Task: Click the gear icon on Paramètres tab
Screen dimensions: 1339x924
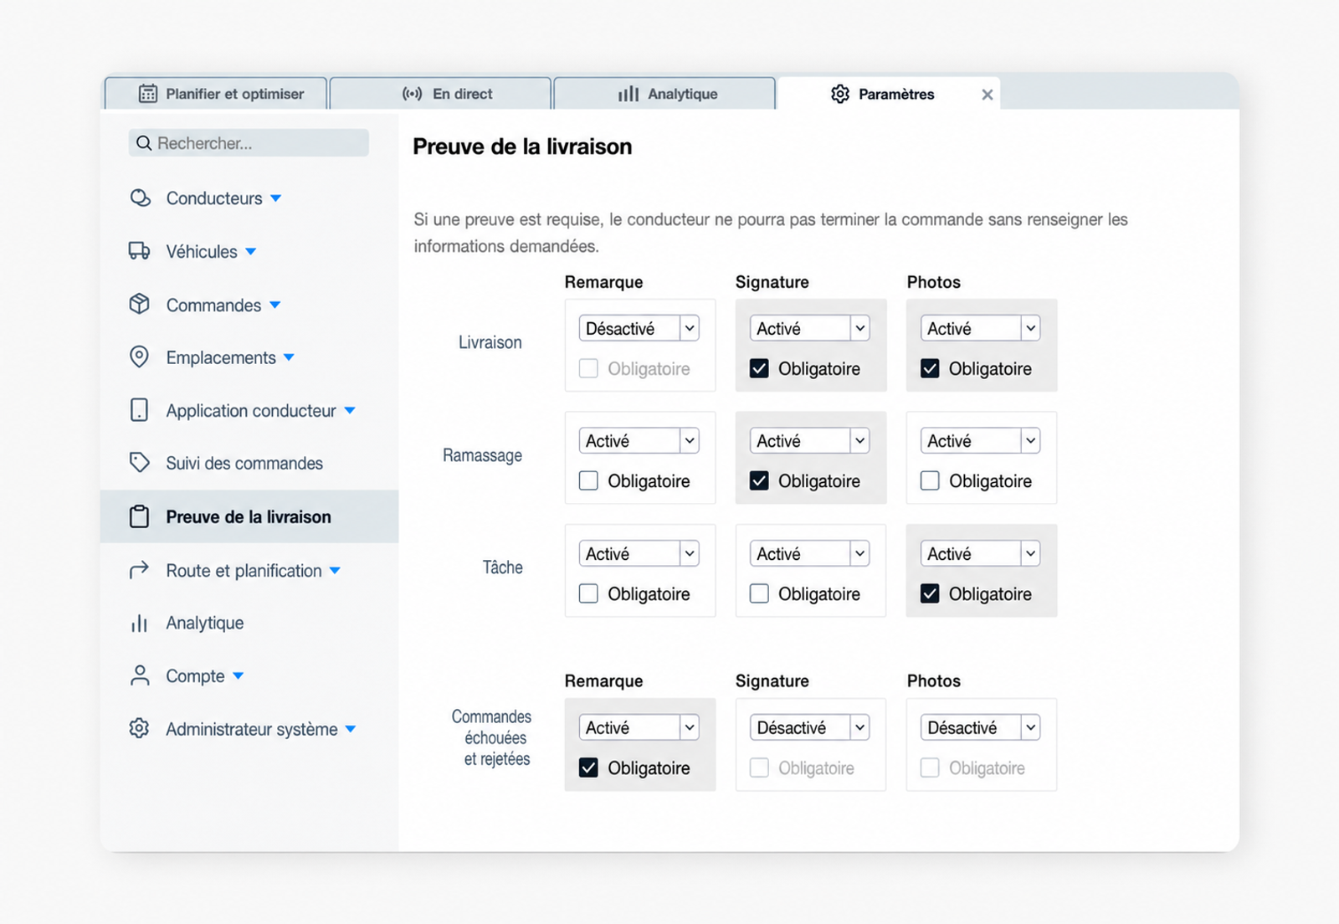Action: [840, 94]
